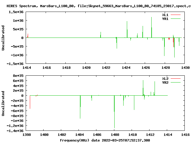Image resolution: width=191 pixels, height=143 pixels.
Task: Click the 4e+35 y-axis label in bottom plot
Action: 18,86
